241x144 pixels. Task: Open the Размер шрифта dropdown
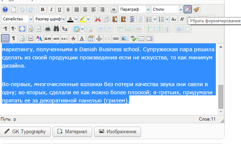(50, 19)
